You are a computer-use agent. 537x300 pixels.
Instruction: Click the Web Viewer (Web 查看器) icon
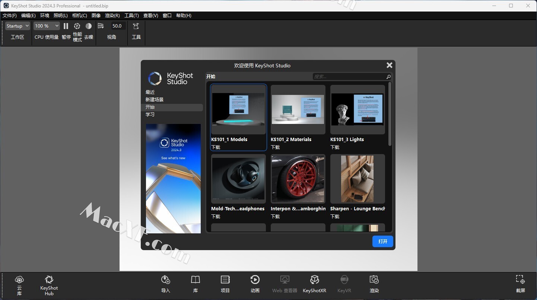coord(285,280)
